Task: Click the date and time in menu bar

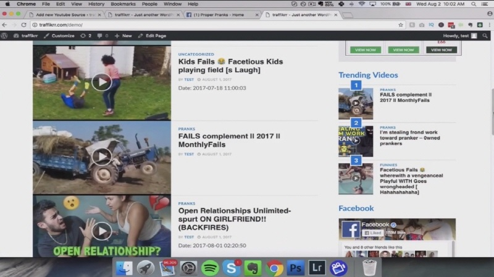Action: [x=440, y=4]
